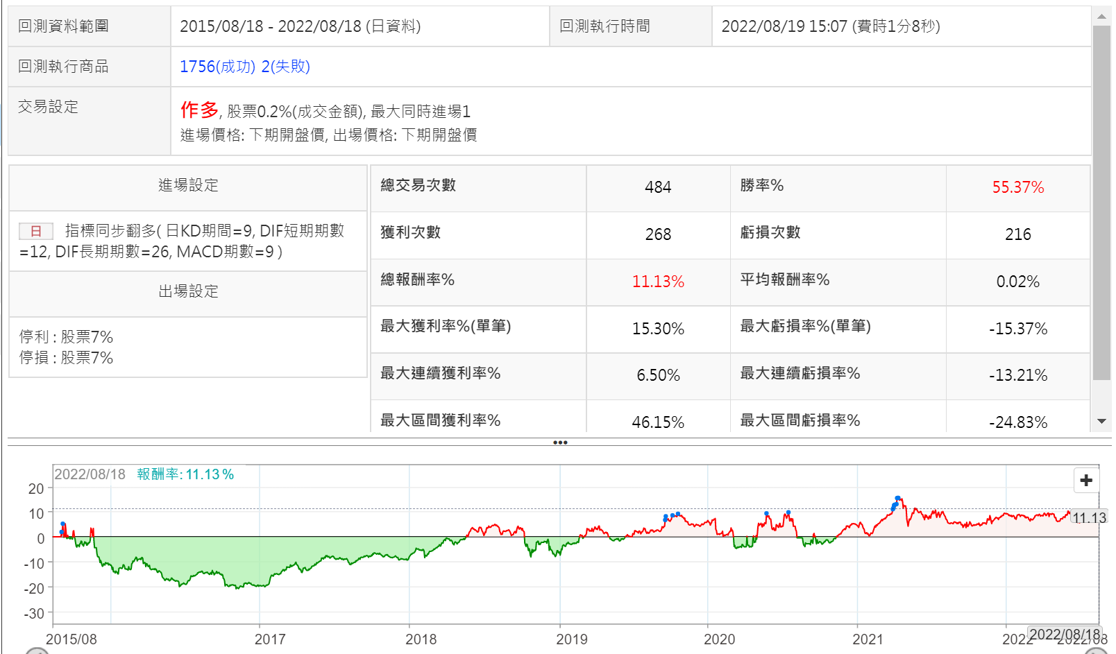Select the 進場設定 header
Screen dimensions: 1116x654
coord(188,185)
